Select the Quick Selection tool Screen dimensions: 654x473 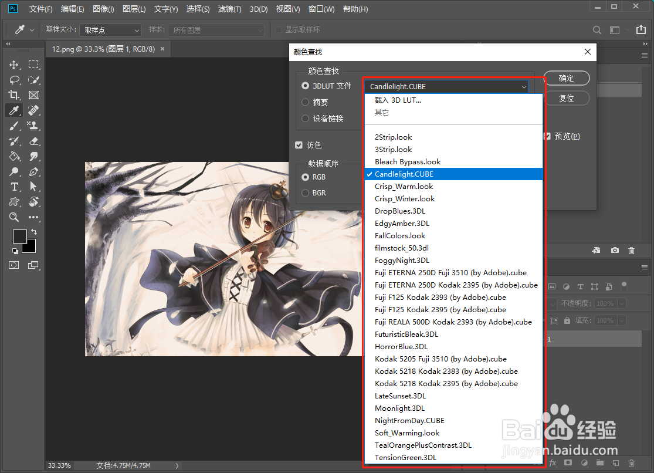(33, 80)
